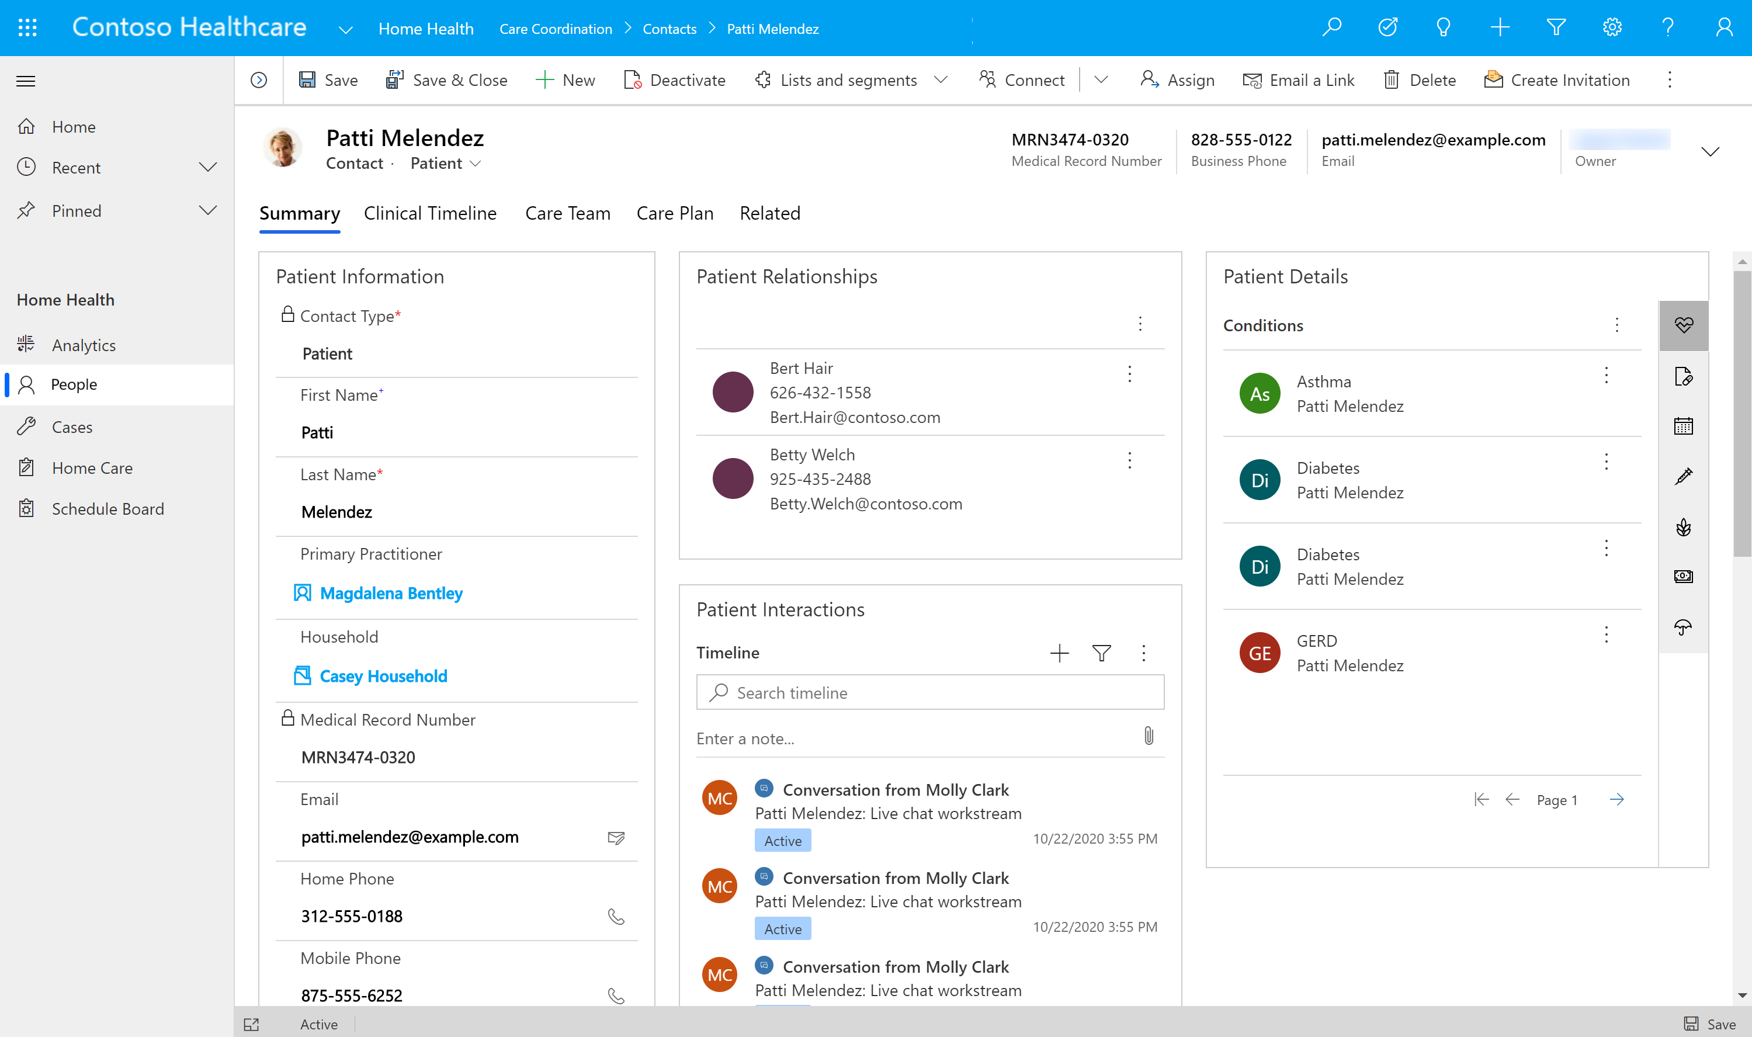Open the Connect split-button dropdown arrow

[x=1101, y=79]
